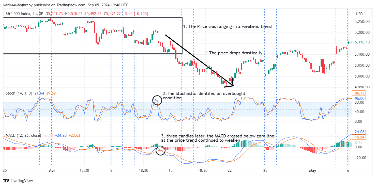Click the 5,100.00 price axis label
This screenshot has height=186, width=376.
(362, 54)
